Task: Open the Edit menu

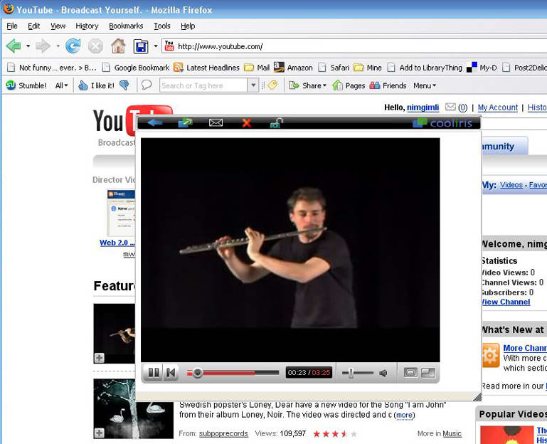Action: click(x=34, y=26)
